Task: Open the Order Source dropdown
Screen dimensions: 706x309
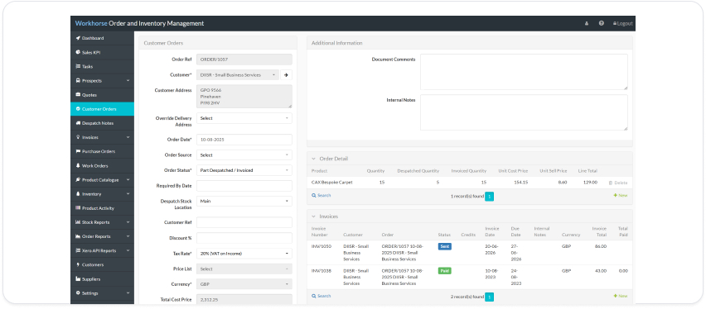Action: (x=244, y=155)
